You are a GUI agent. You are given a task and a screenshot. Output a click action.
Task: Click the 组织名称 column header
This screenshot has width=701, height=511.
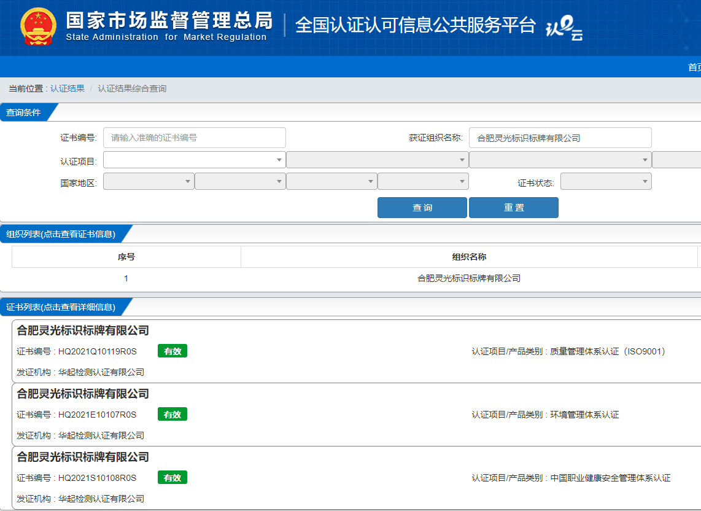(x=469, y=257)
